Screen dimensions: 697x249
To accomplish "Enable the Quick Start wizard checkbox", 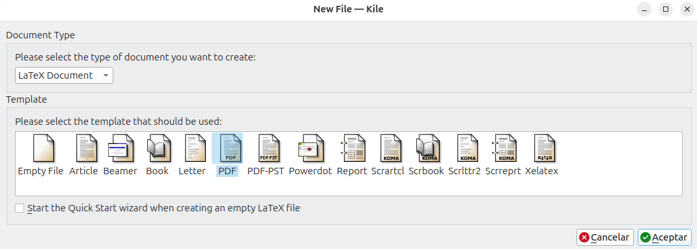I will coord(20,208).
